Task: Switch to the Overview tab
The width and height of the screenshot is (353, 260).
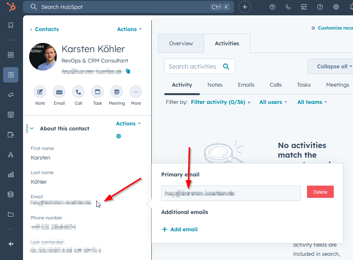Action: click(181, 43)
